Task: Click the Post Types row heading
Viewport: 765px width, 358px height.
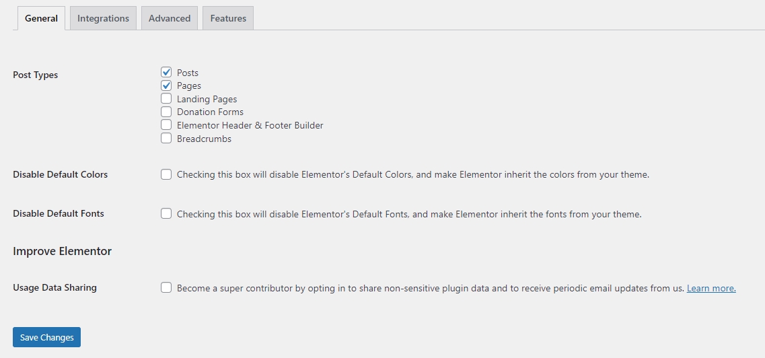Action: 36,75
